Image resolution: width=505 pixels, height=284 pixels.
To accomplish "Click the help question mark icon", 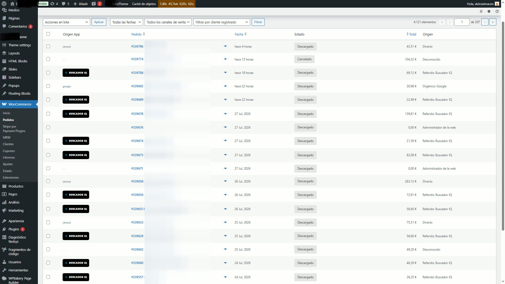I will point(497,11).
